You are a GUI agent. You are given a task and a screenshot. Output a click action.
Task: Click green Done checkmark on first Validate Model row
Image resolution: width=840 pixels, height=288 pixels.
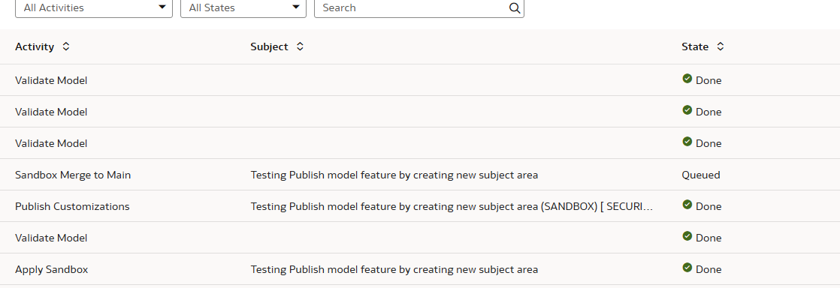coord(687,79)
